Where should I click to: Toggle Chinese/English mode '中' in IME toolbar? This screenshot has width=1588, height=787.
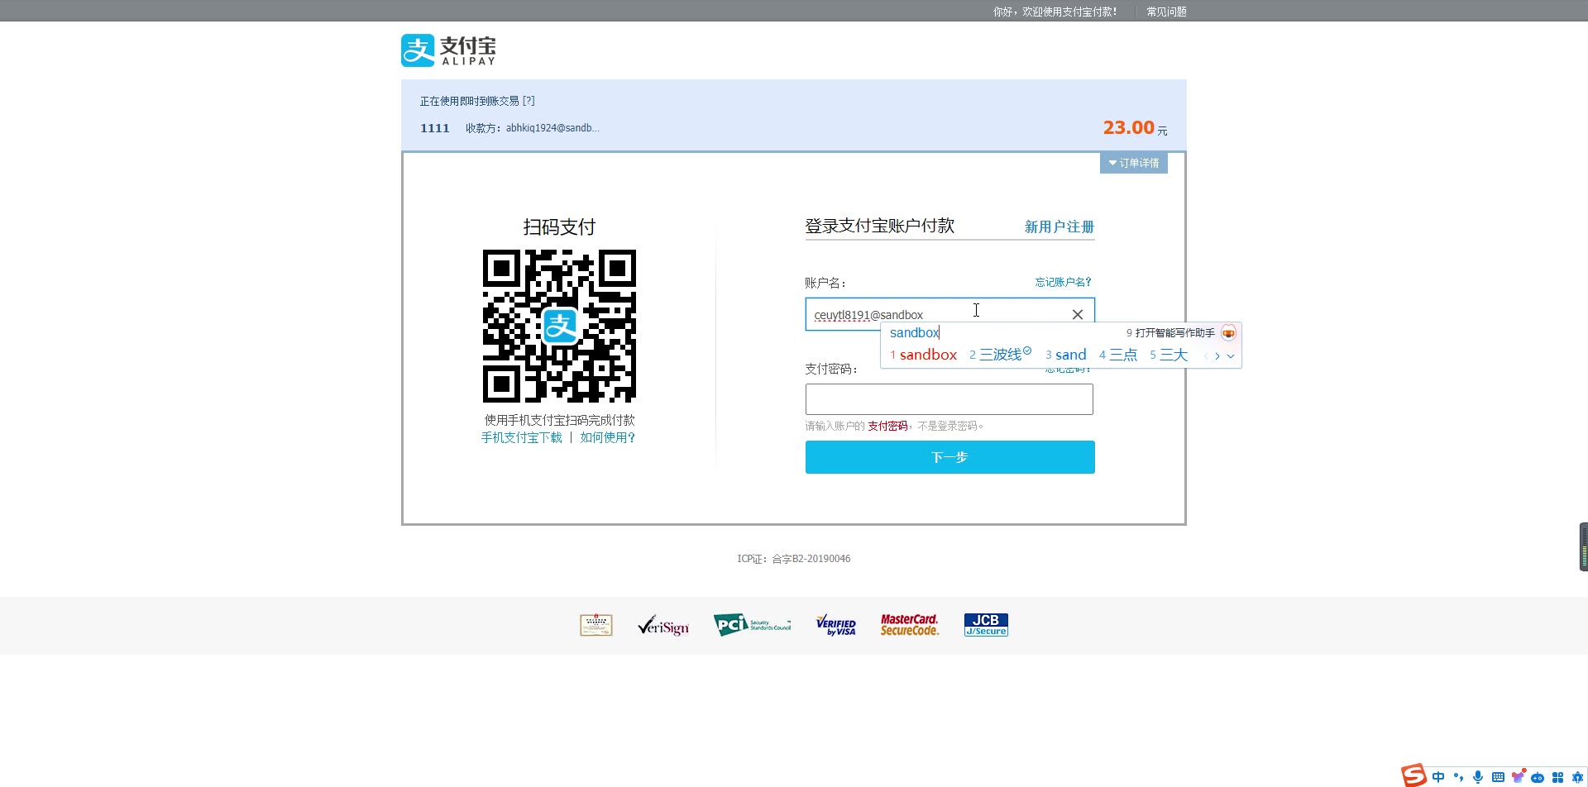point(1438,777)
